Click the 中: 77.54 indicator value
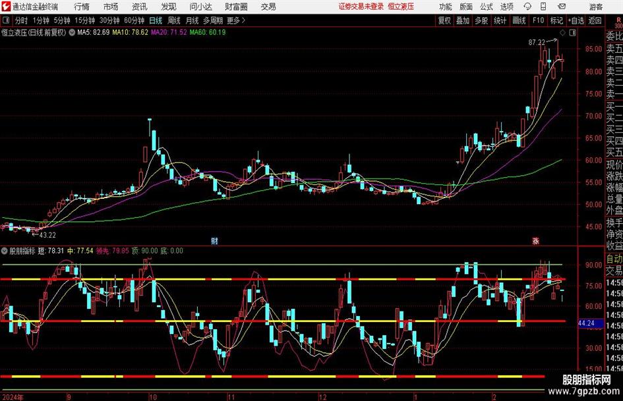The width and height of the screenshot is (623, 401). point(80,251)
